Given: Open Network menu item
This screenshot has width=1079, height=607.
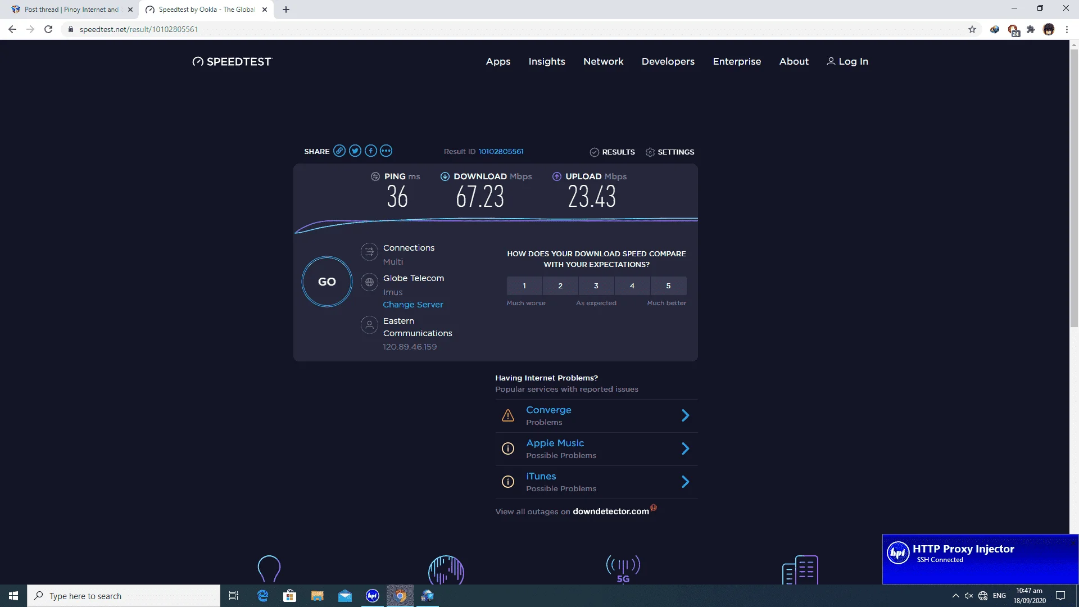Looking at the screenshot, I should click(x=604, y=61).
